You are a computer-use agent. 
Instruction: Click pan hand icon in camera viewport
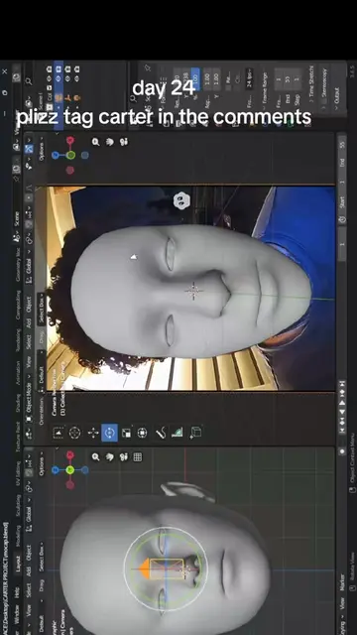(x=110, y=142)
